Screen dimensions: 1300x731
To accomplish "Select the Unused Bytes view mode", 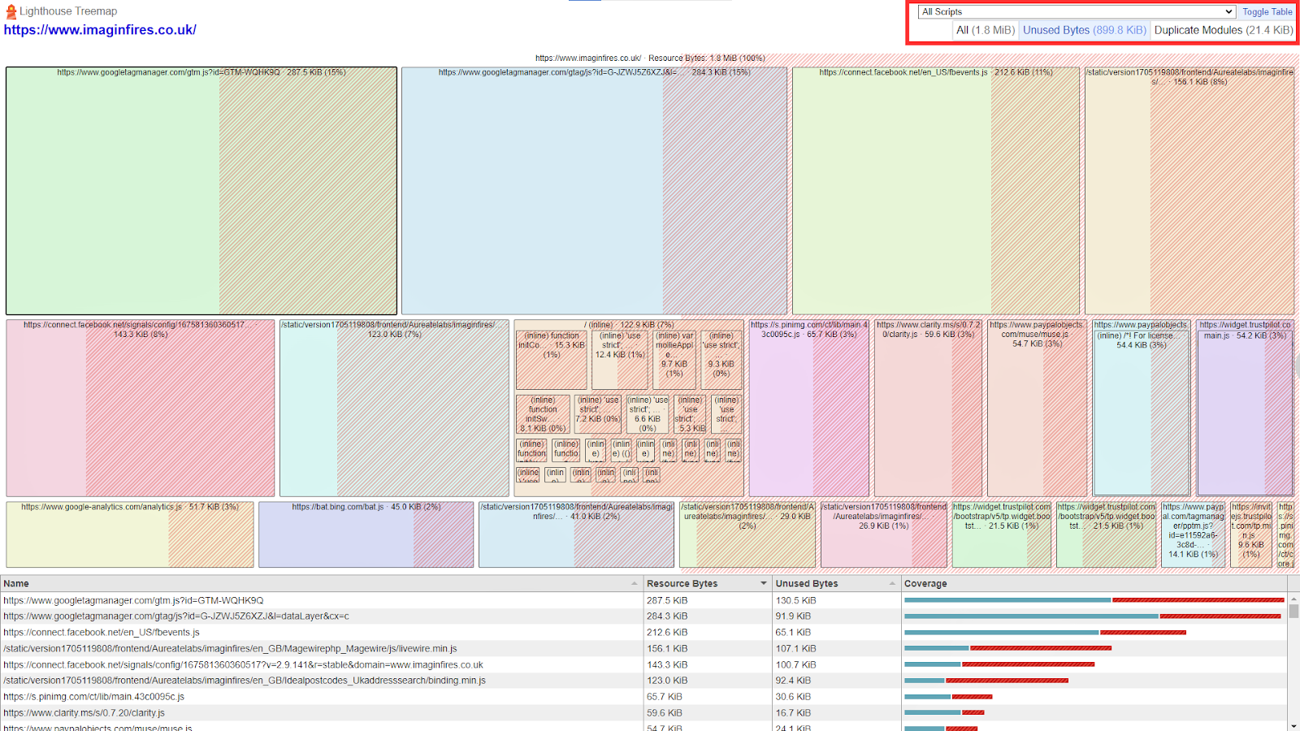I will [x=1084, y=30].
